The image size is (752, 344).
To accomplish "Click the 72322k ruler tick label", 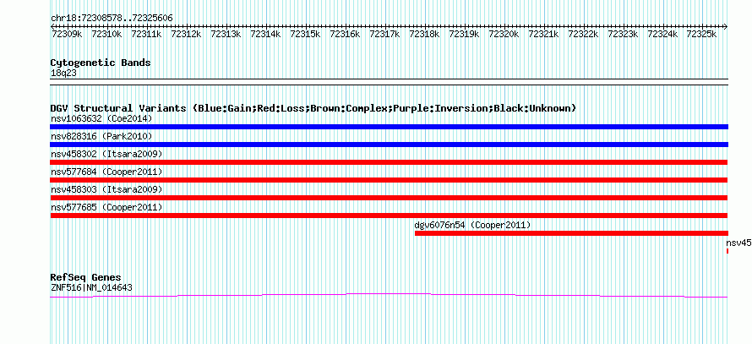I will [584, 35].
